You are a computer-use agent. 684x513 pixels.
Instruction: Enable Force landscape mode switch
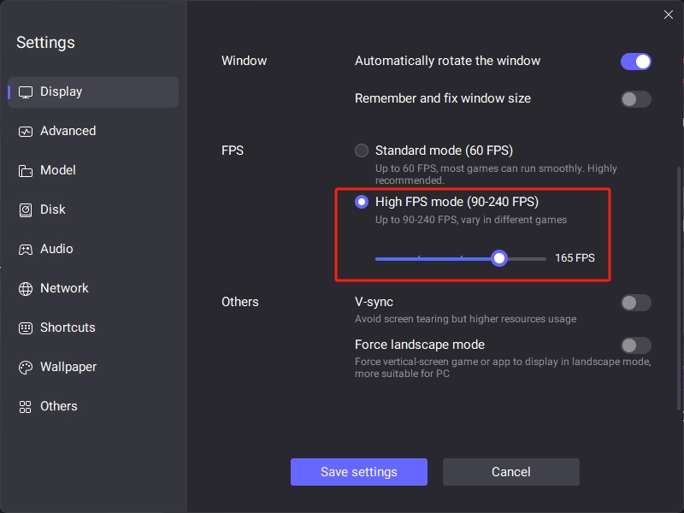[635, 345]
